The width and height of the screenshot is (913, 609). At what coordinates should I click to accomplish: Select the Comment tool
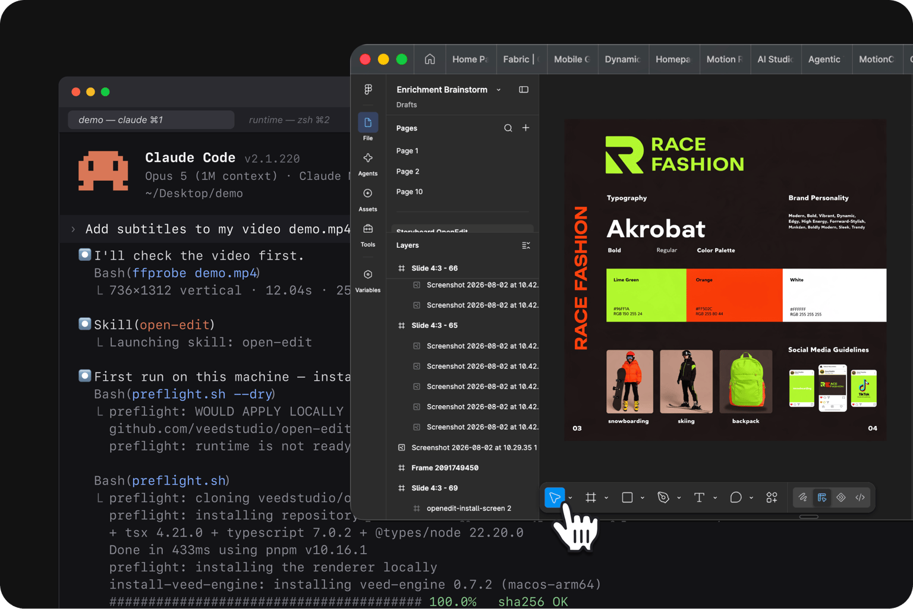[736, 497]
